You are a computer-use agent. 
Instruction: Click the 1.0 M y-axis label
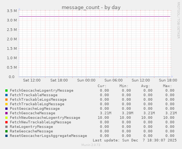pos(12,58)
